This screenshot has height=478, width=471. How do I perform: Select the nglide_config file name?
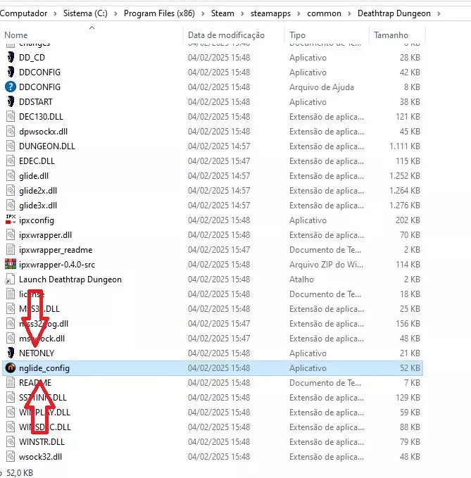pyautogui.click(x=44, y=368)
